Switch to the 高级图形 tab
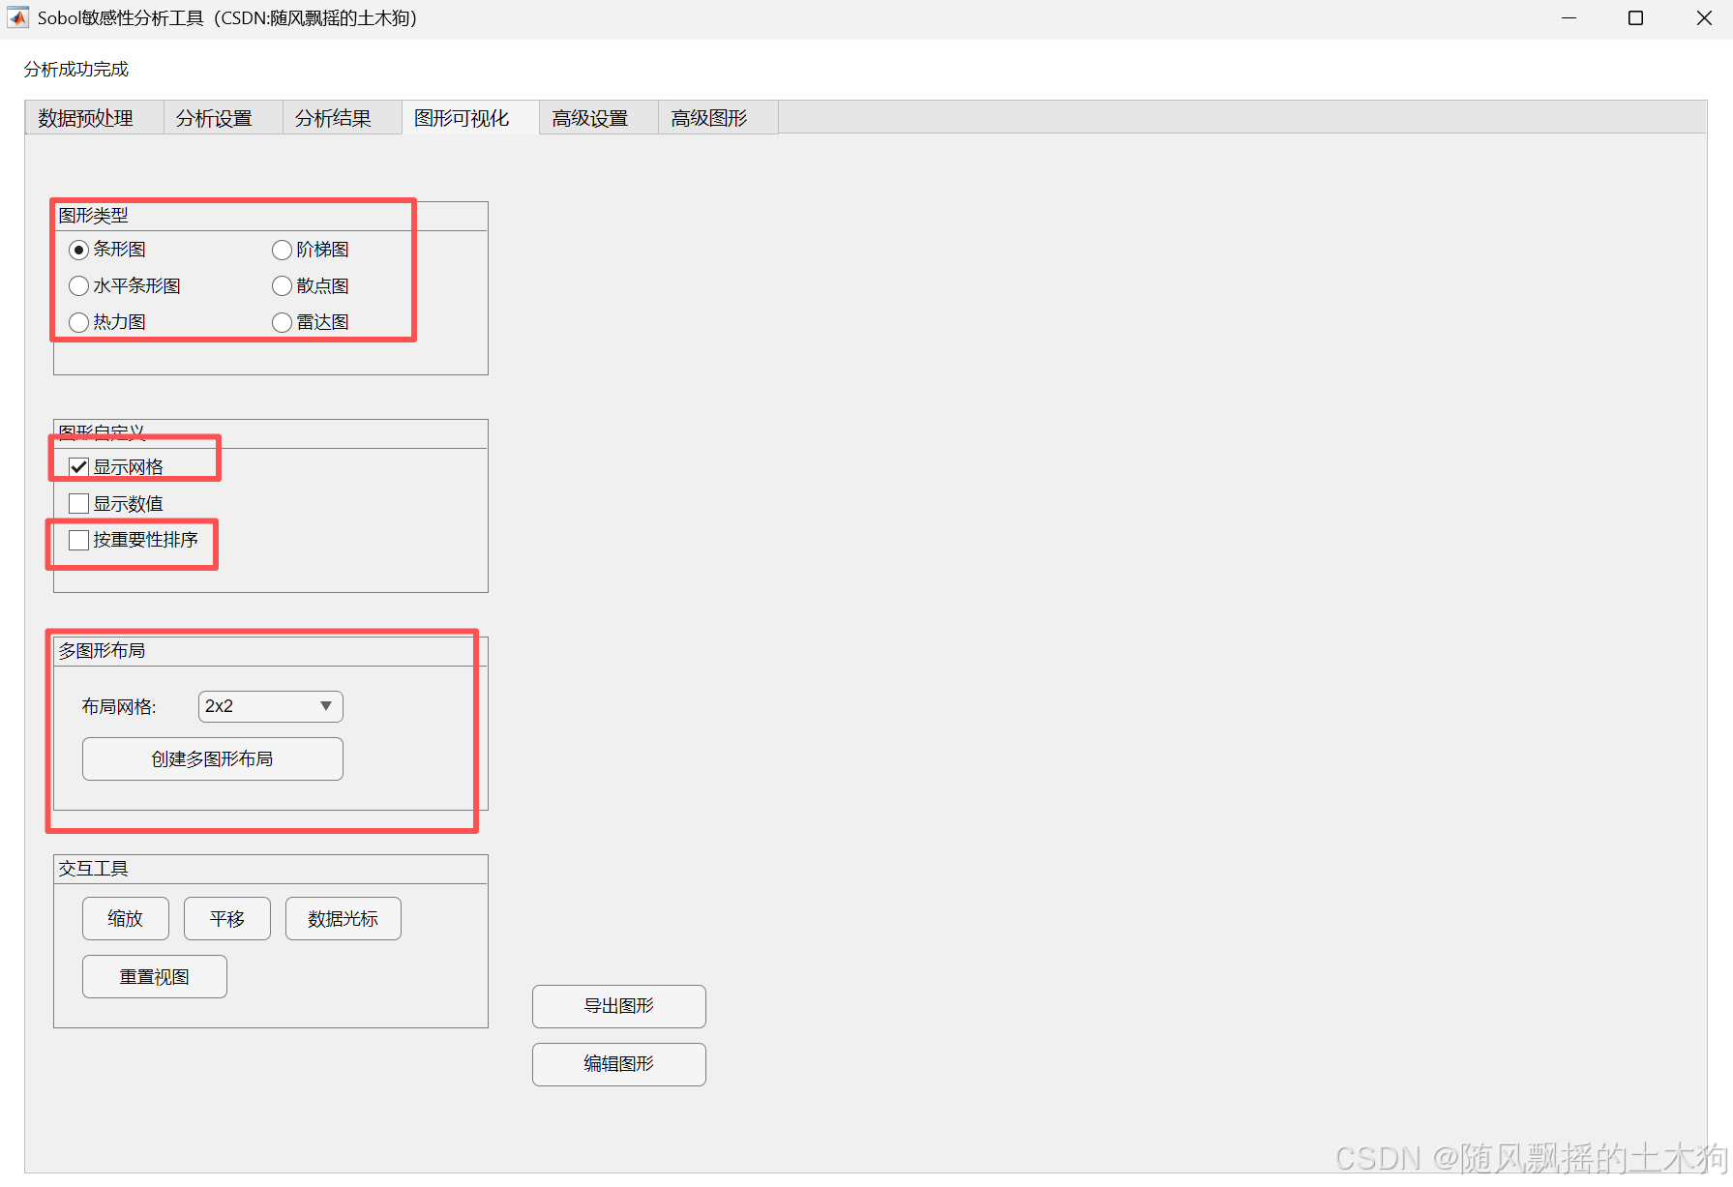This screenshot has width=1733, height=1187. click(x=717, y=118)
